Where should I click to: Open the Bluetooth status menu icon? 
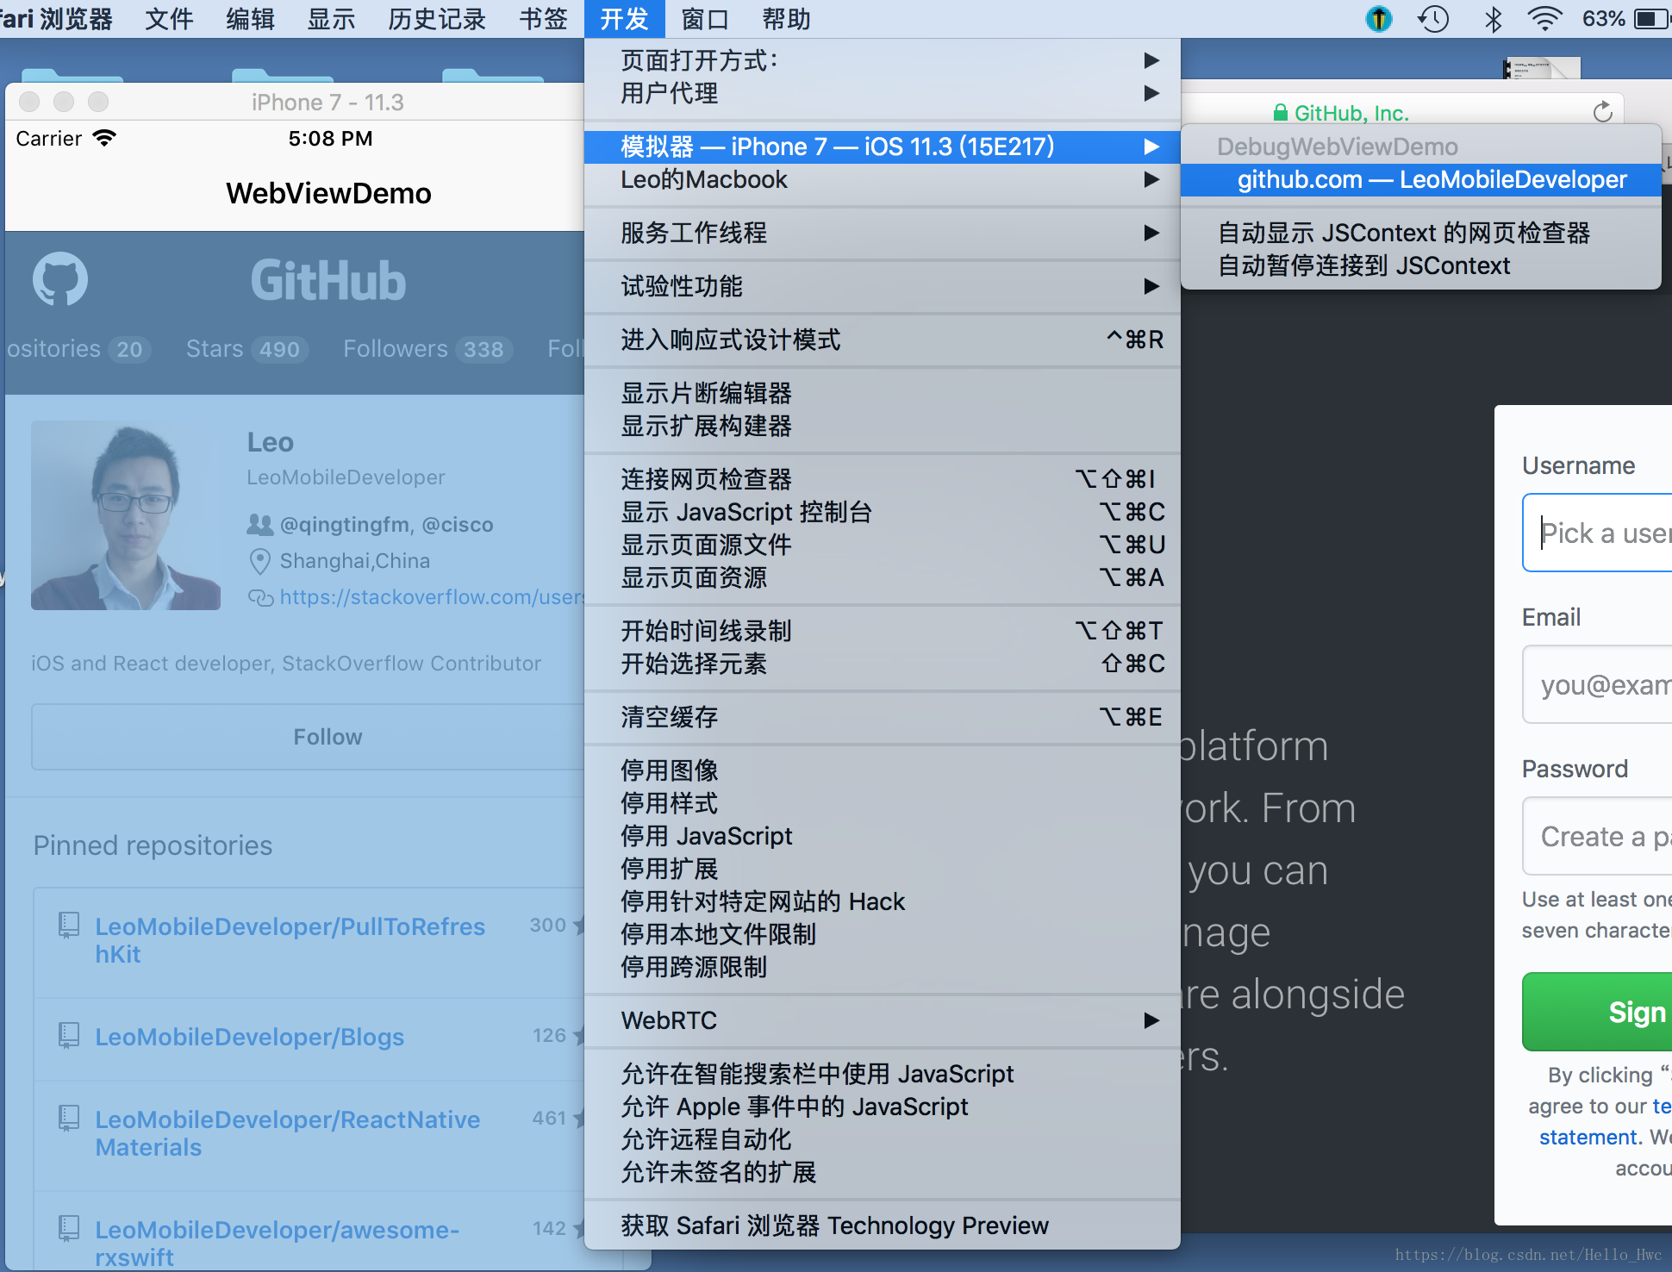(1494, 19)
